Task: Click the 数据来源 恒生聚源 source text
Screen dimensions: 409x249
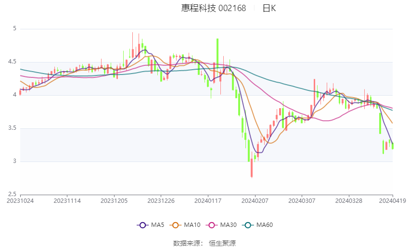Action: coord(204,243)
